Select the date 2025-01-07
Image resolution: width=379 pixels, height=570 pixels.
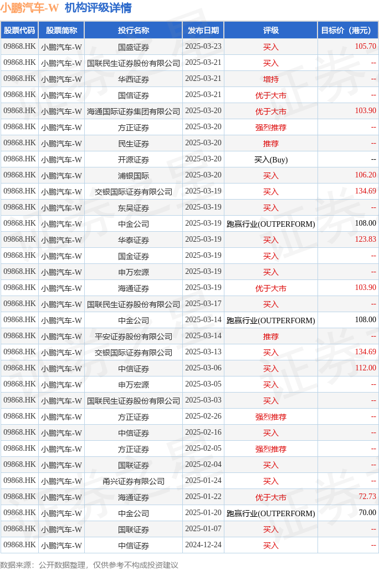(x=203, y=528)
